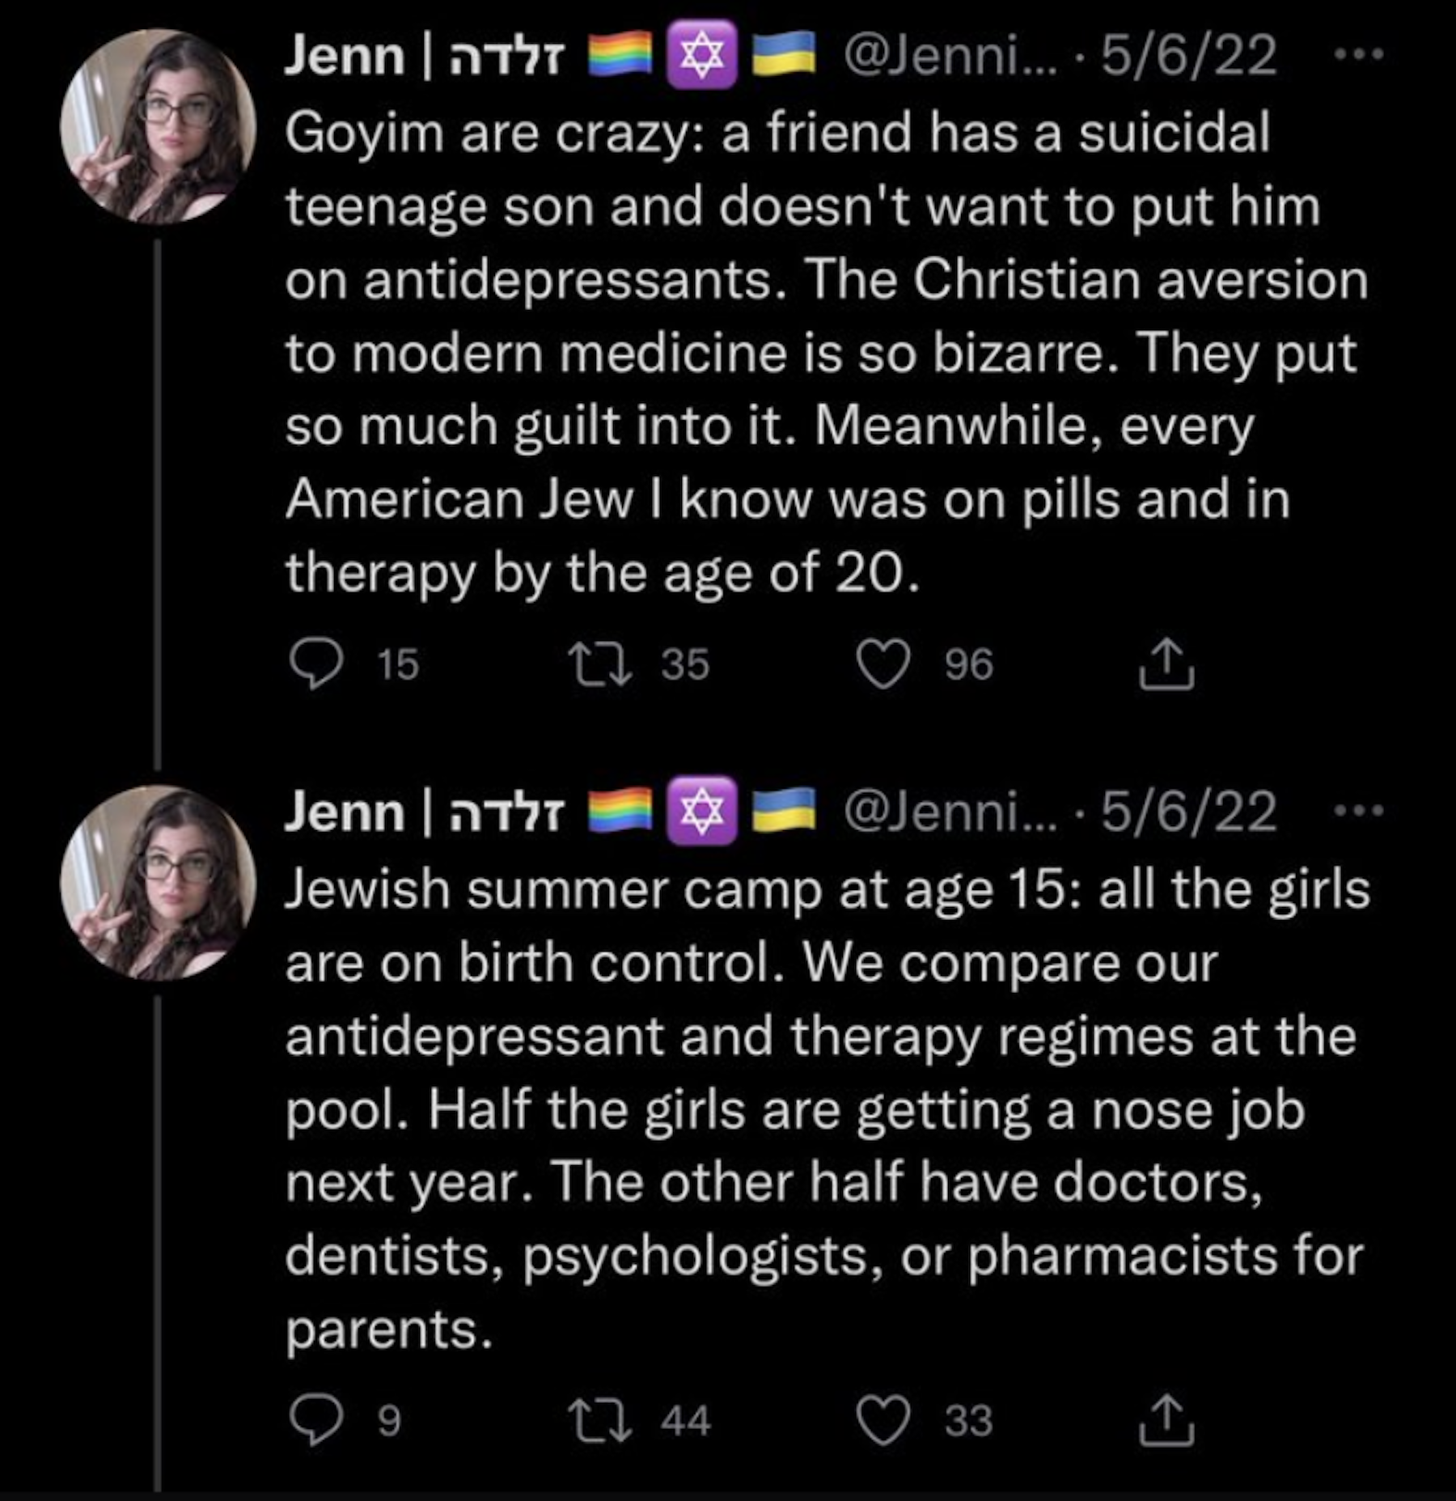
Task: Open more options on the first tweet
Action: 1359,55
